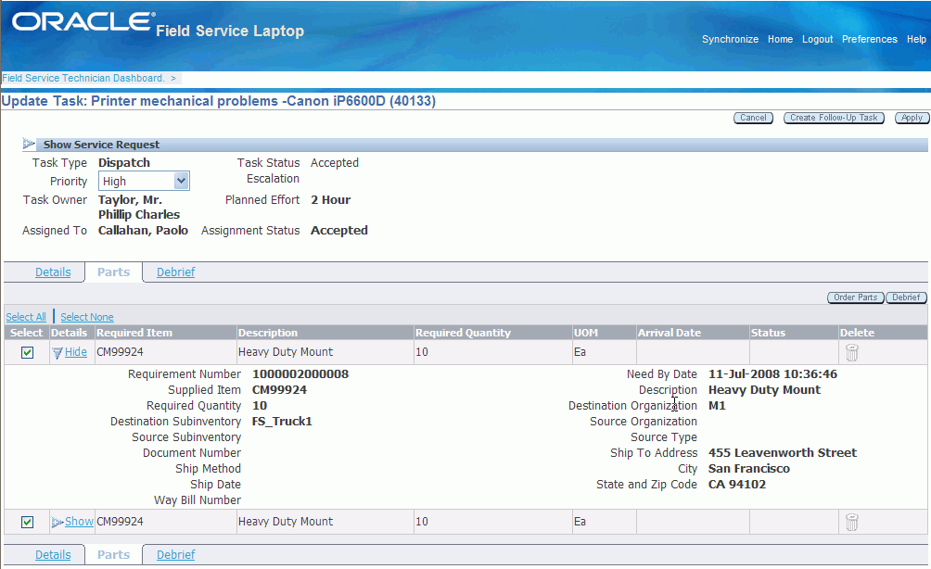The height and width of the screenshot is (569, 931).
Task: Collapse details using the Hide toggle
Action: 75,352
